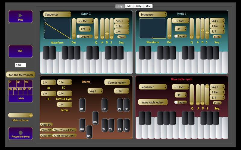The height and width of the screenshot is (150, 241).
Task: Trigger the SD snare drum pad
Action: coord(95,118)
